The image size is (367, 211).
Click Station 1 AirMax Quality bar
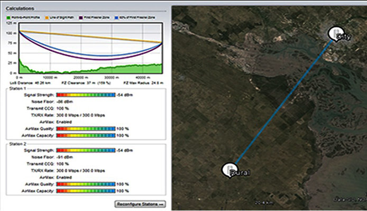click(x=86, y=129)
